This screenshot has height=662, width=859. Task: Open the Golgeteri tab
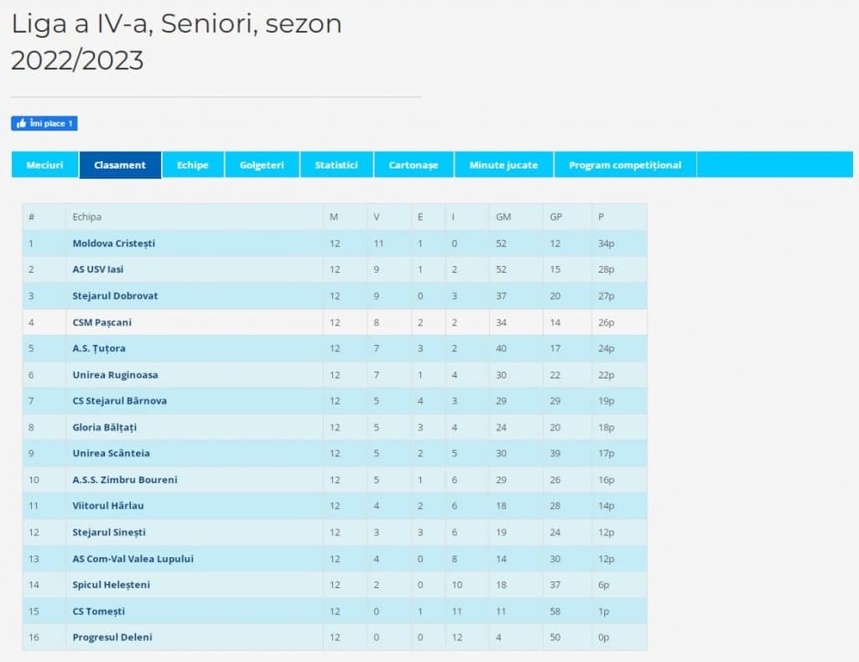coord(262,165)
